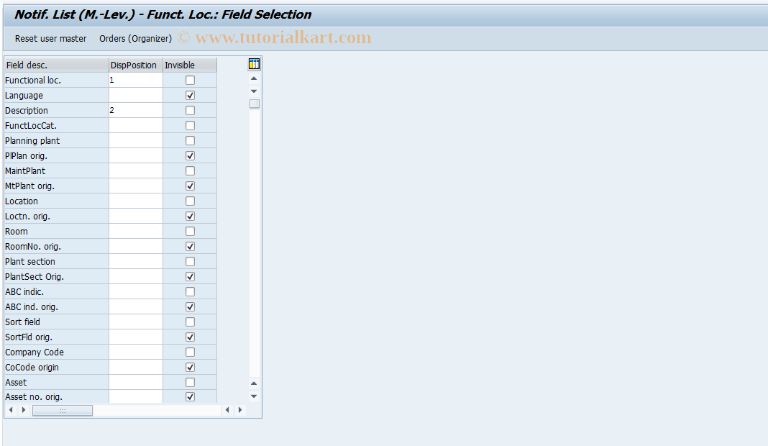Click DispPosition field for Location
768x446 pixels.
coord(136,201)
